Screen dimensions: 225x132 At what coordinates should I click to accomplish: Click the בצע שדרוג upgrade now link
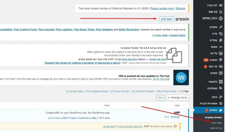pos(108,126)
